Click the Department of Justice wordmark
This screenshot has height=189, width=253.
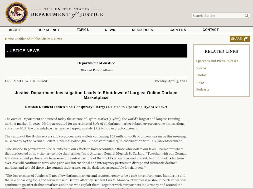tap(67, 13)
